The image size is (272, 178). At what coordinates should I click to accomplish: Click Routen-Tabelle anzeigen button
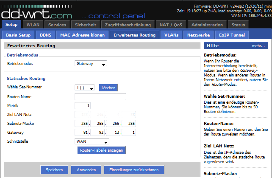(x=102, y=150)
